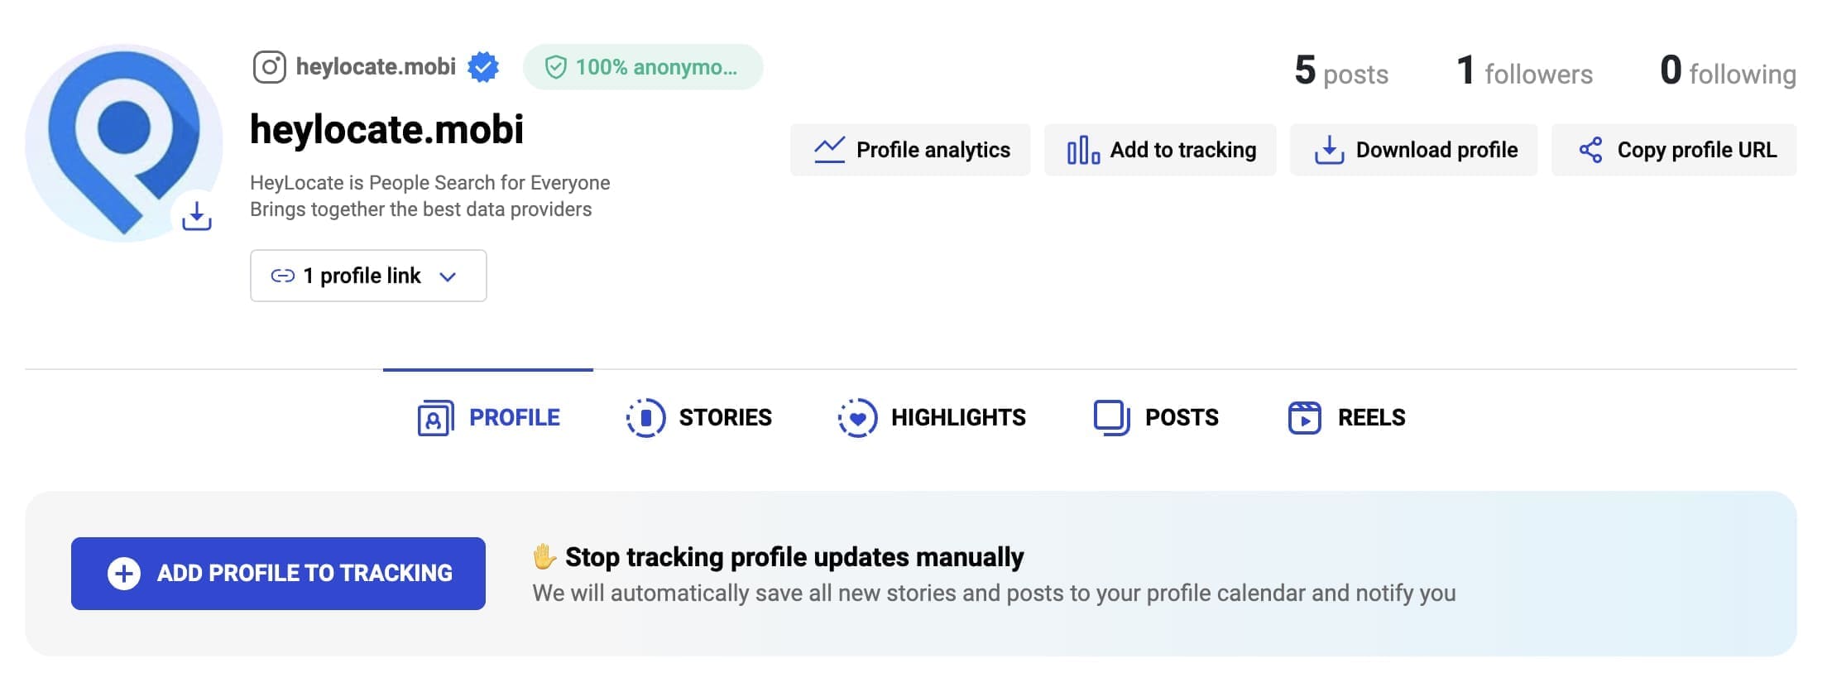Open Profile analytics
Image resolution: width=1827 pixels, height=697 pixels.
point(910,150)
